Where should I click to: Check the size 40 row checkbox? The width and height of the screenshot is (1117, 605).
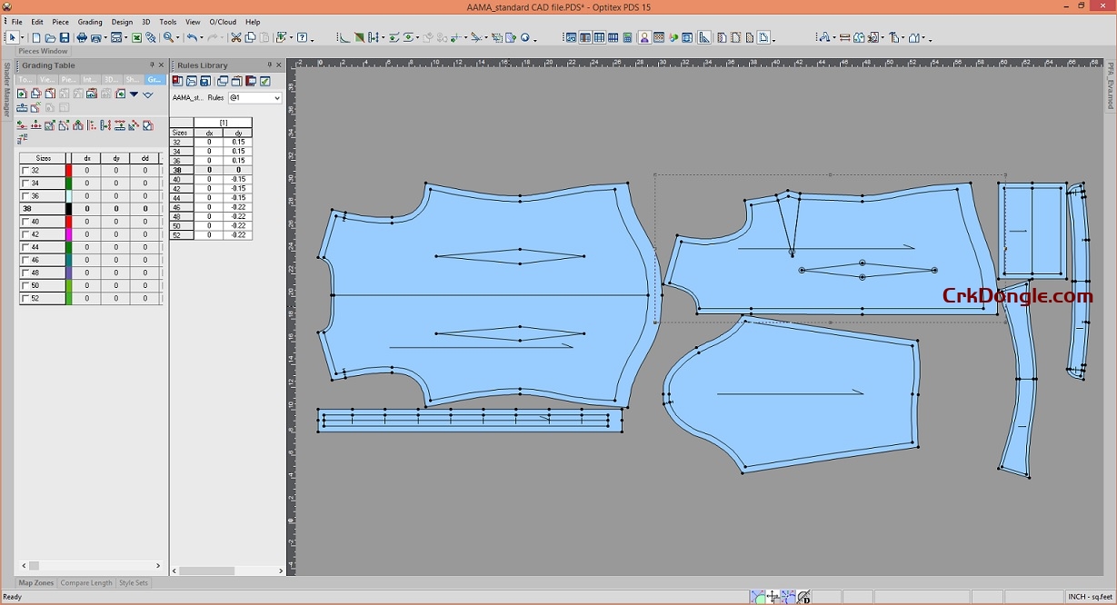[x=25, y=221]
